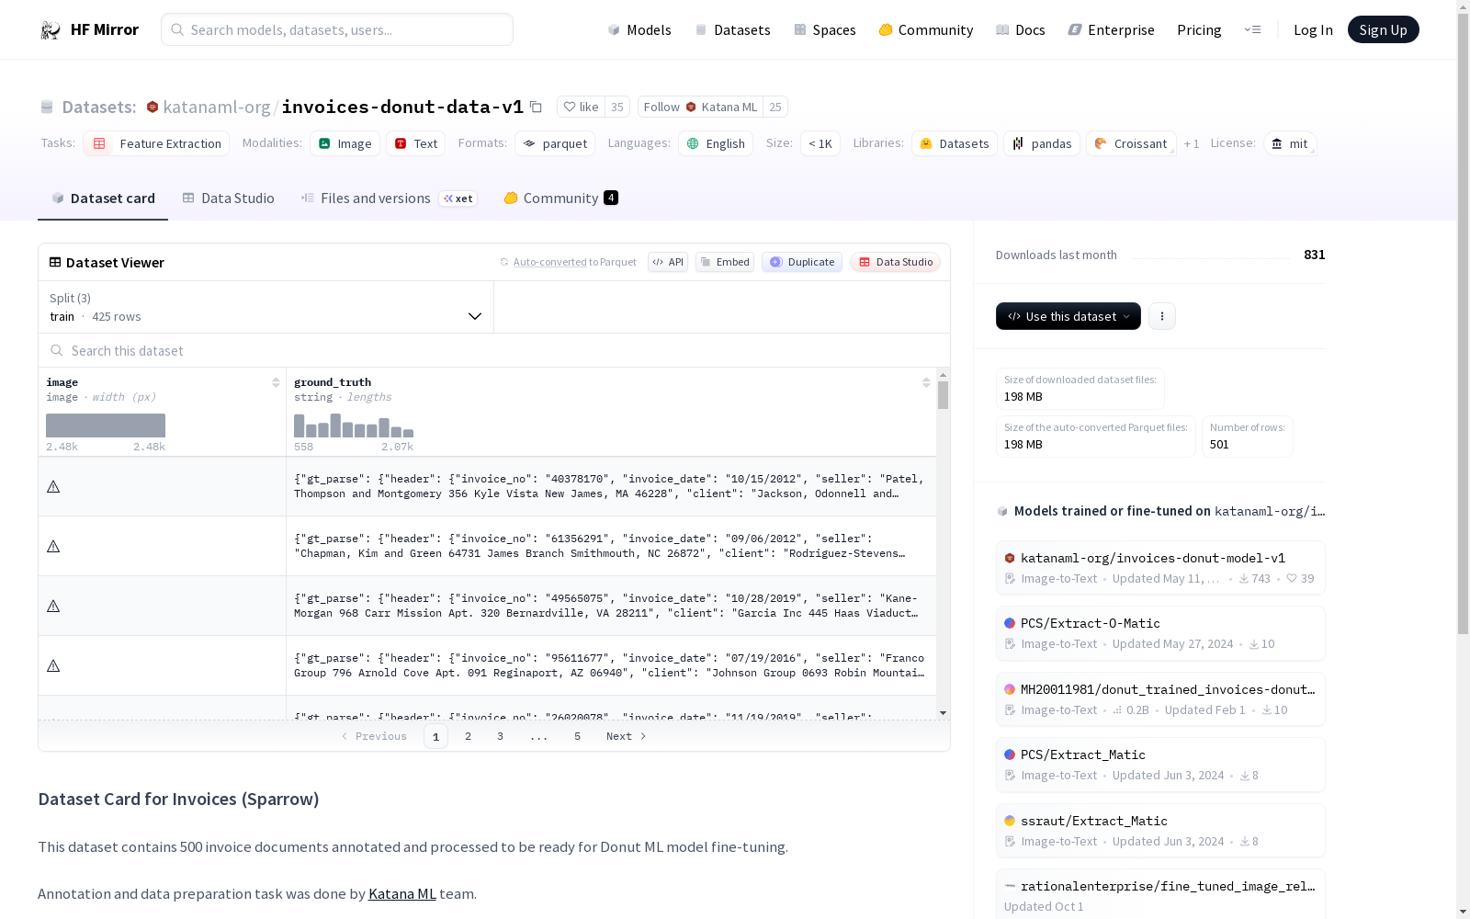The width and height of the screenshot is (1470, 919).
Task: Open the Pricing page
Action: point(1199,30)
